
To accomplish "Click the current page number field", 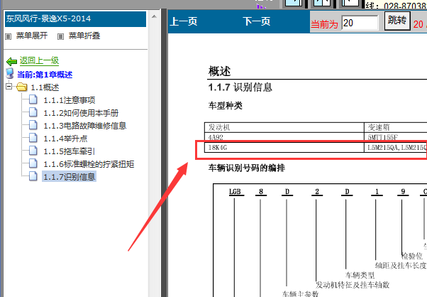I will [x=360, y=23].
